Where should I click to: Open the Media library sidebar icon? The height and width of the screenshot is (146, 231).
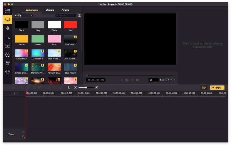(8, 11)
